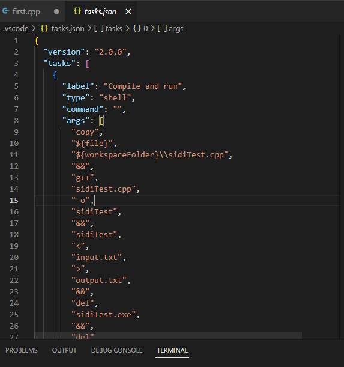
Task: Click the "copy" argument string
Action: coord(85,132)
